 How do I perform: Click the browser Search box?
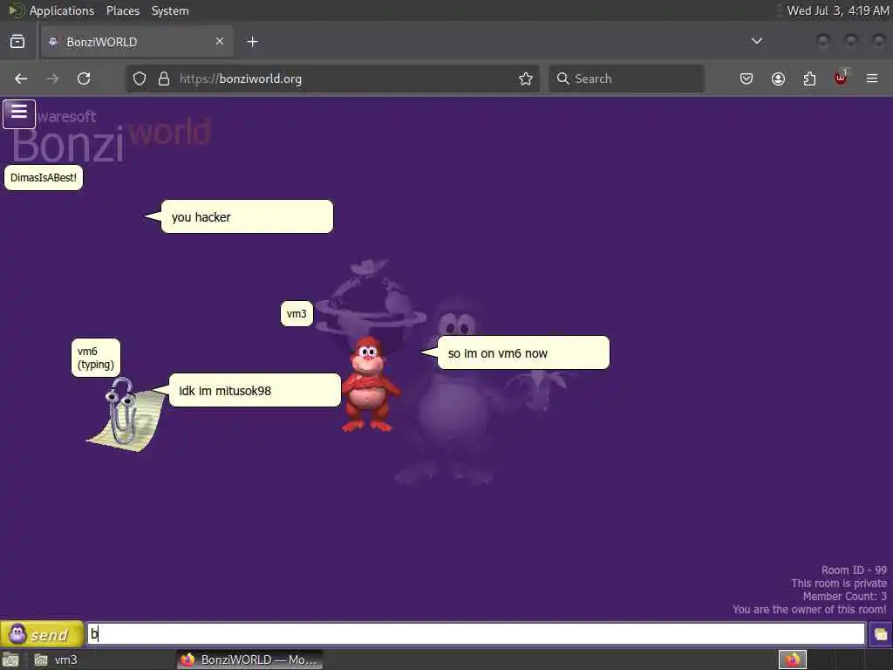pos(626,79)
